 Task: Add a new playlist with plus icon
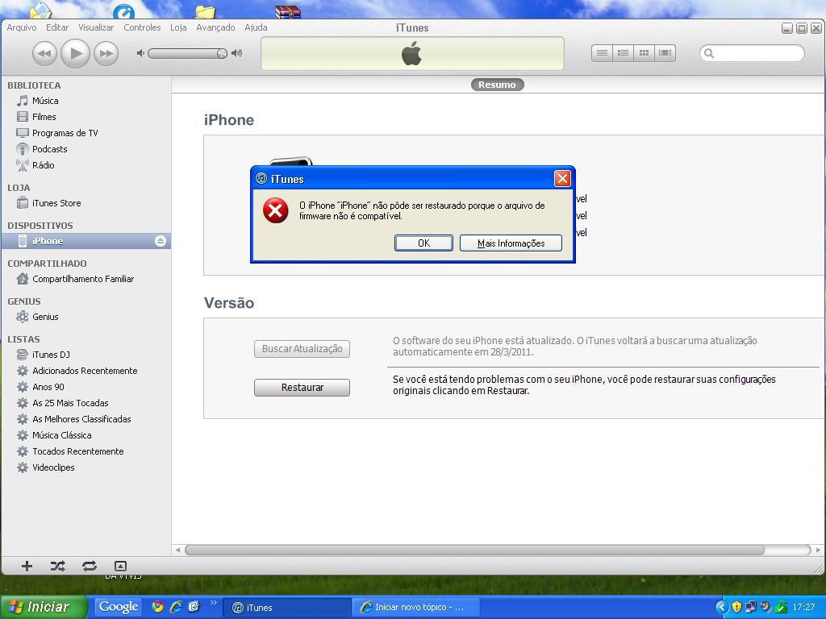coord(27,566)
